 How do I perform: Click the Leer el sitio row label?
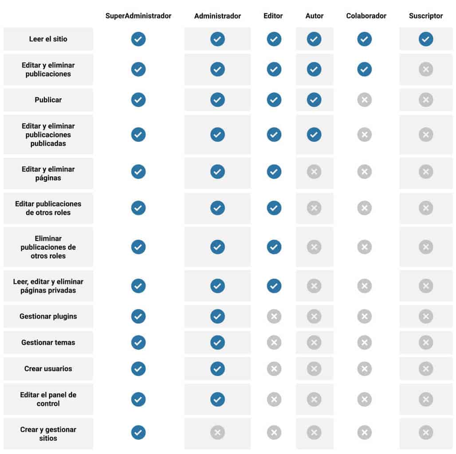pyautogui.click(x=48, y=39)
